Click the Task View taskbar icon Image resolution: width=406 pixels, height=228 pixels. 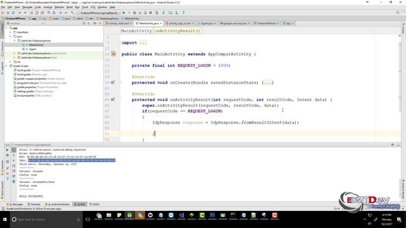click(88, 220)
